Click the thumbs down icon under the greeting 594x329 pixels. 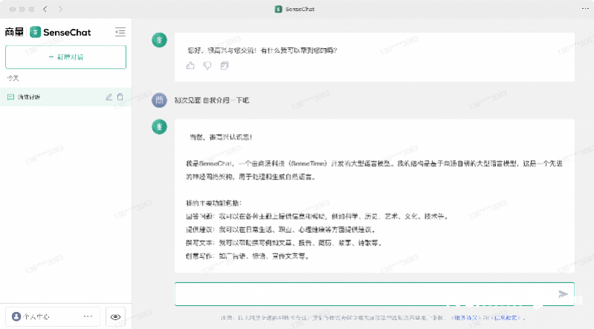207,66
